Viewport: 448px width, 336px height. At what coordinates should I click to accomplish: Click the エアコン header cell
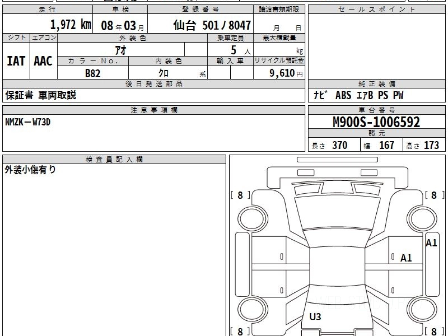44,38
